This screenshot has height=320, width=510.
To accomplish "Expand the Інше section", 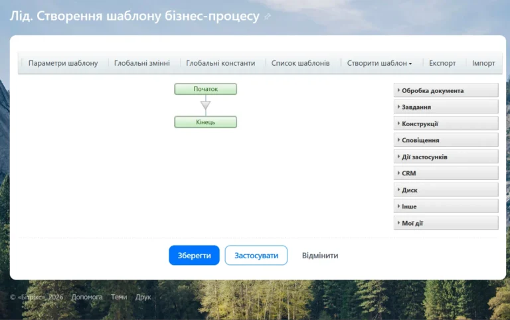I will click(446, 206).
